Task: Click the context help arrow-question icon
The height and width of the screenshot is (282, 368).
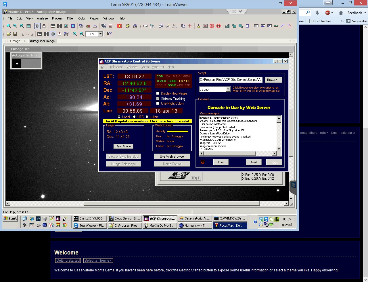Action: click(x=109, y=34)
